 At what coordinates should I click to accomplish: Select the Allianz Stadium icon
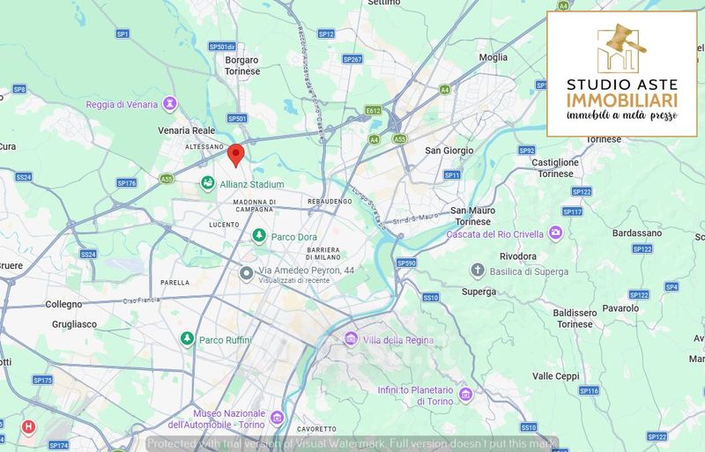207,183
